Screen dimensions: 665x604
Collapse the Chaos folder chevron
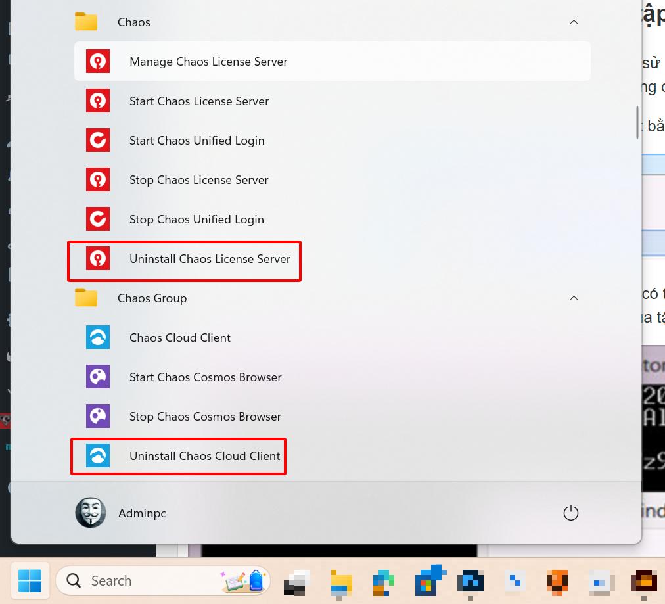[x=574, y=22]
